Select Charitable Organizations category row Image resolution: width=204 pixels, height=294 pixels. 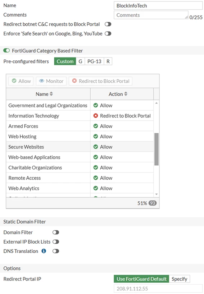pyautogui.click(x=80, y=167)
